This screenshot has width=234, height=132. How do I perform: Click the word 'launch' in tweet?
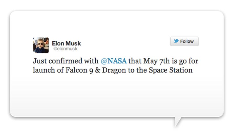click(x=44, y=70)
